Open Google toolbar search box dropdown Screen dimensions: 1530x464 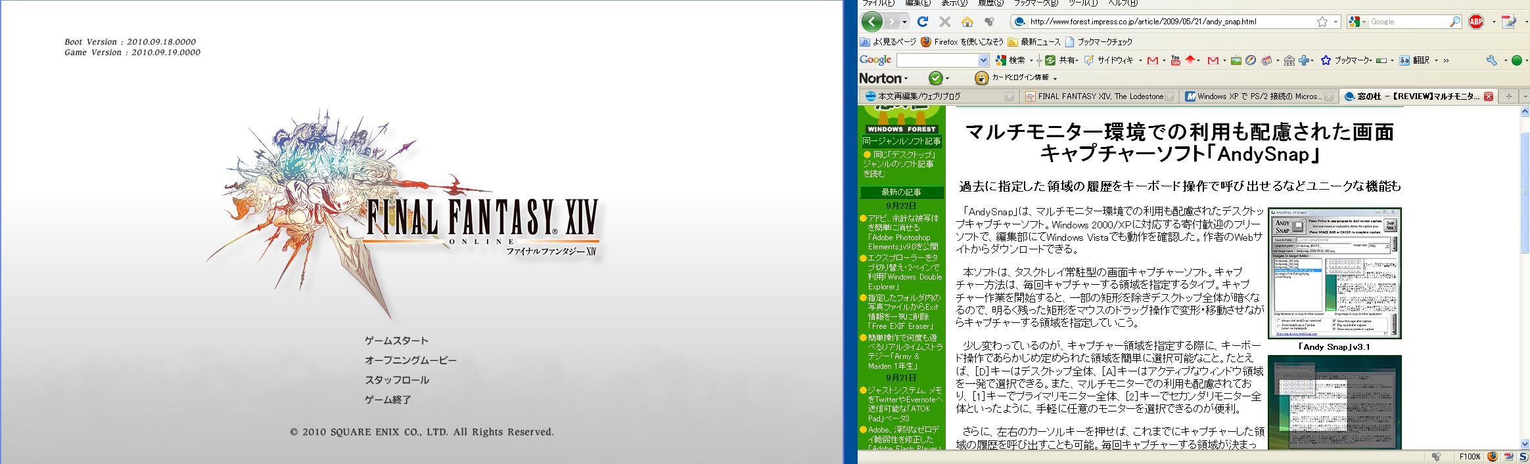click(983, 60)
